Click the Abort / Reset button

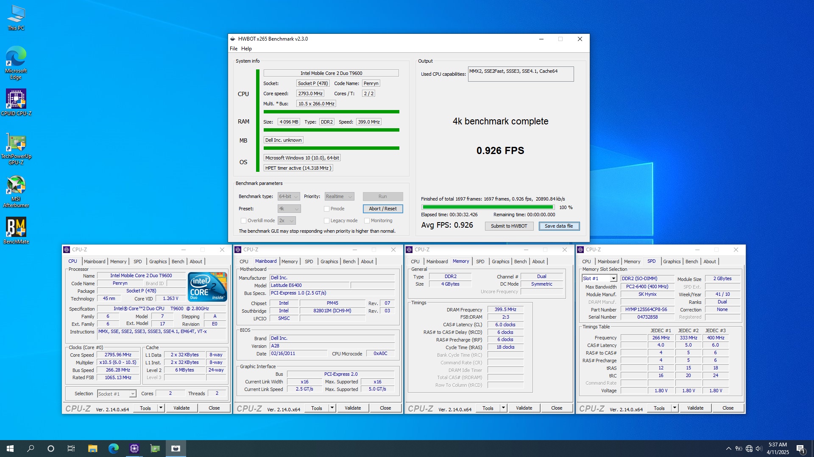click(x=383, y=209)
